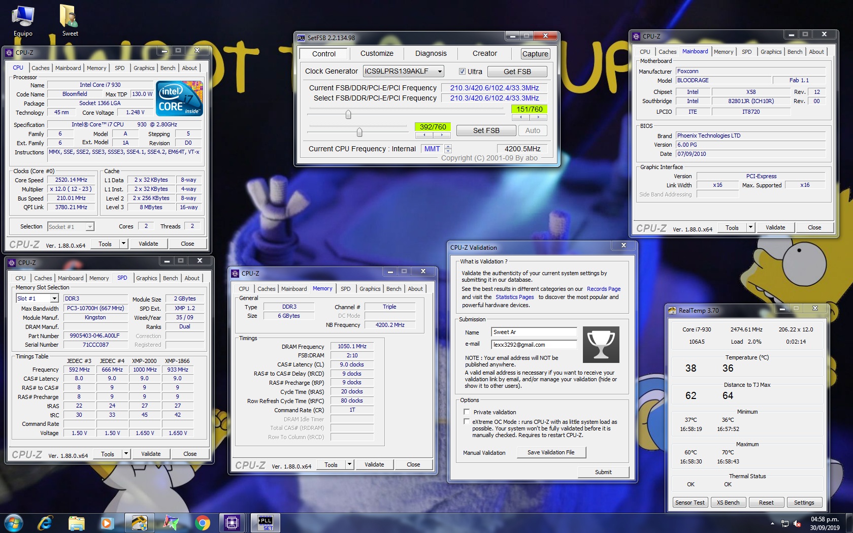Close the CPU-Z Validation window

point(624,245)
